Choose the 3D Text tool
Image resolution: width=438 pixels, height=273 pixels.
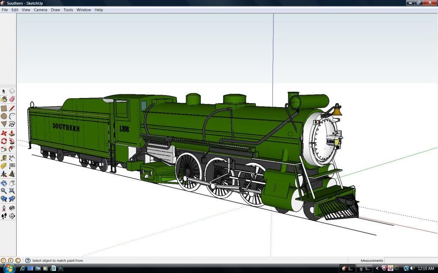(12, 174)
